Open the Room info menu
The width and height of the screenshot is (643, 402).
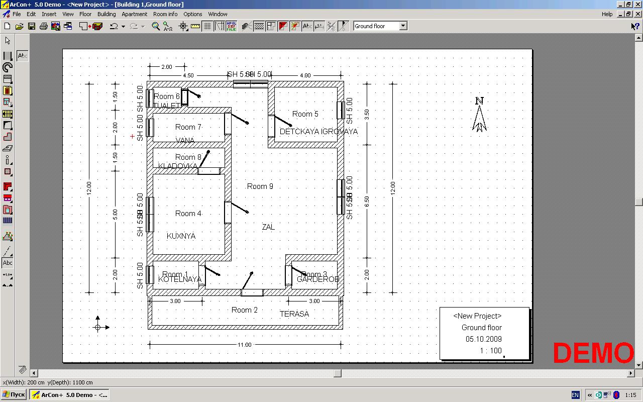tap(165, 14)
